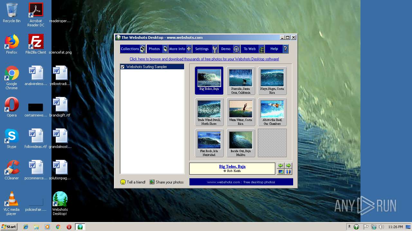412x231 pixels.
Task: Select the policiesfair desktop file
Action: point(36,205)
